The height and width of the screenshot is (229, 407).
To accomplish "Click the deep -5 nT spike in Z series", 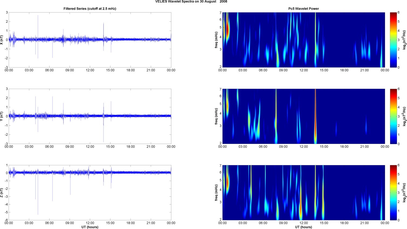I will [38, 193].
